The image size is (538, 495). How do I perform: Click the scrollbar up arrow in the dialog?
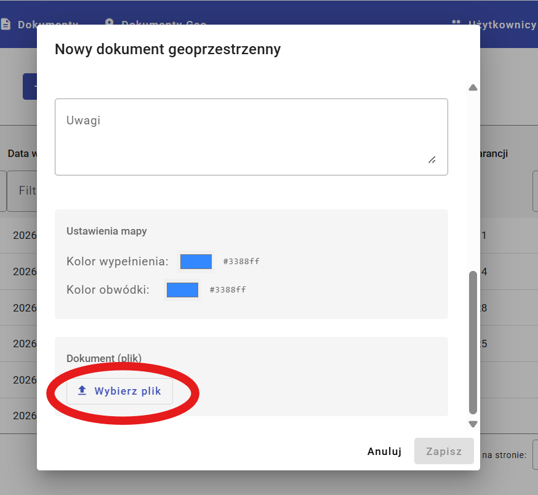473,87
